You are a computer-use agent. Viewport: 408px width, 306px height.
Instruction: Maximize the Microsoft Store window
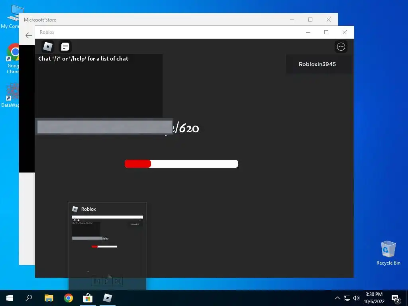pyautogui.click(x=310, y=20)
